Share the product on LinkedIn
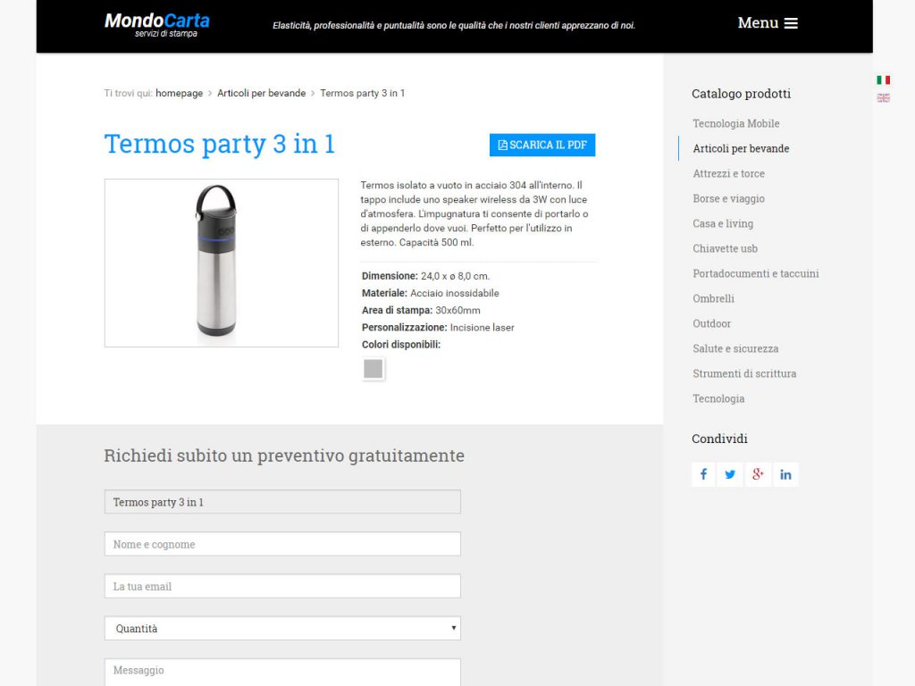Viewport: 915px width, 686px height. tap(785, 474)
